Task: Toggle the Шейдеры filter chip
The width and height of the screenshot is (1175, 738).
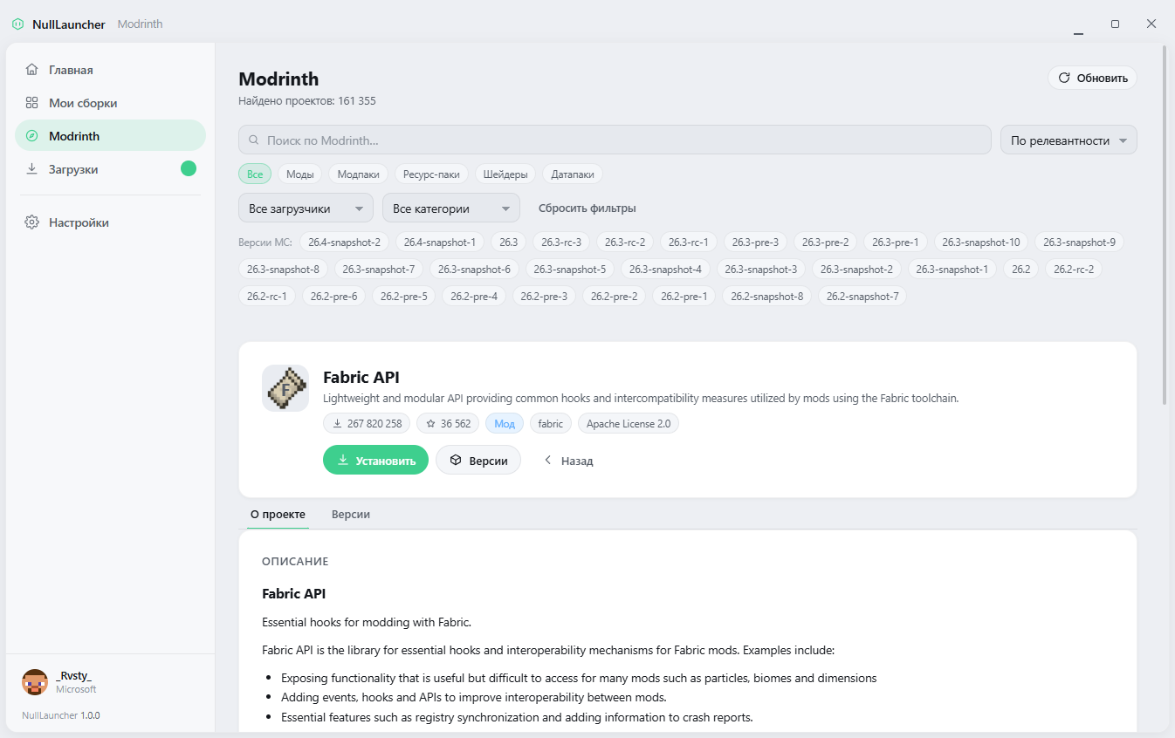Action: tap(505, 174)
